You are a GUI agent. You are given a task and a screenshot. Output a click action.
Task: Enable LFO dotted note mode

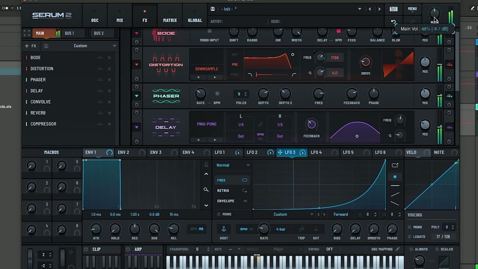[316, 229]
